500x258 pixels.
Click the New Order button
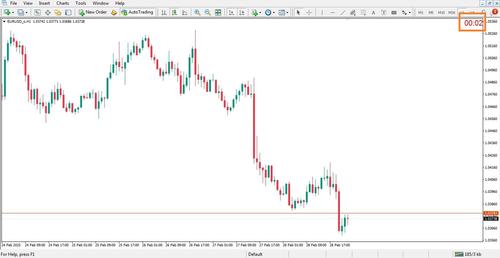point(93,12)
